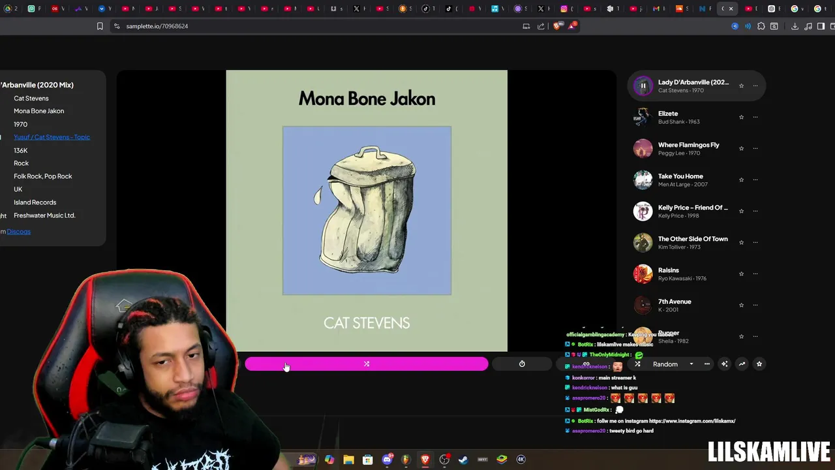The height and width of the screenshot is (470, 835).
Task: Click the address bar showing samplette.io
Action: 157,26
